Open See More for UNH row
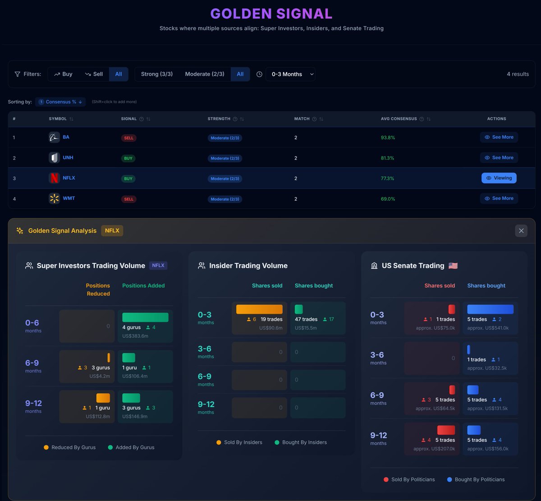Viewport: 541px width, 501px height. [x=499, y=157]
